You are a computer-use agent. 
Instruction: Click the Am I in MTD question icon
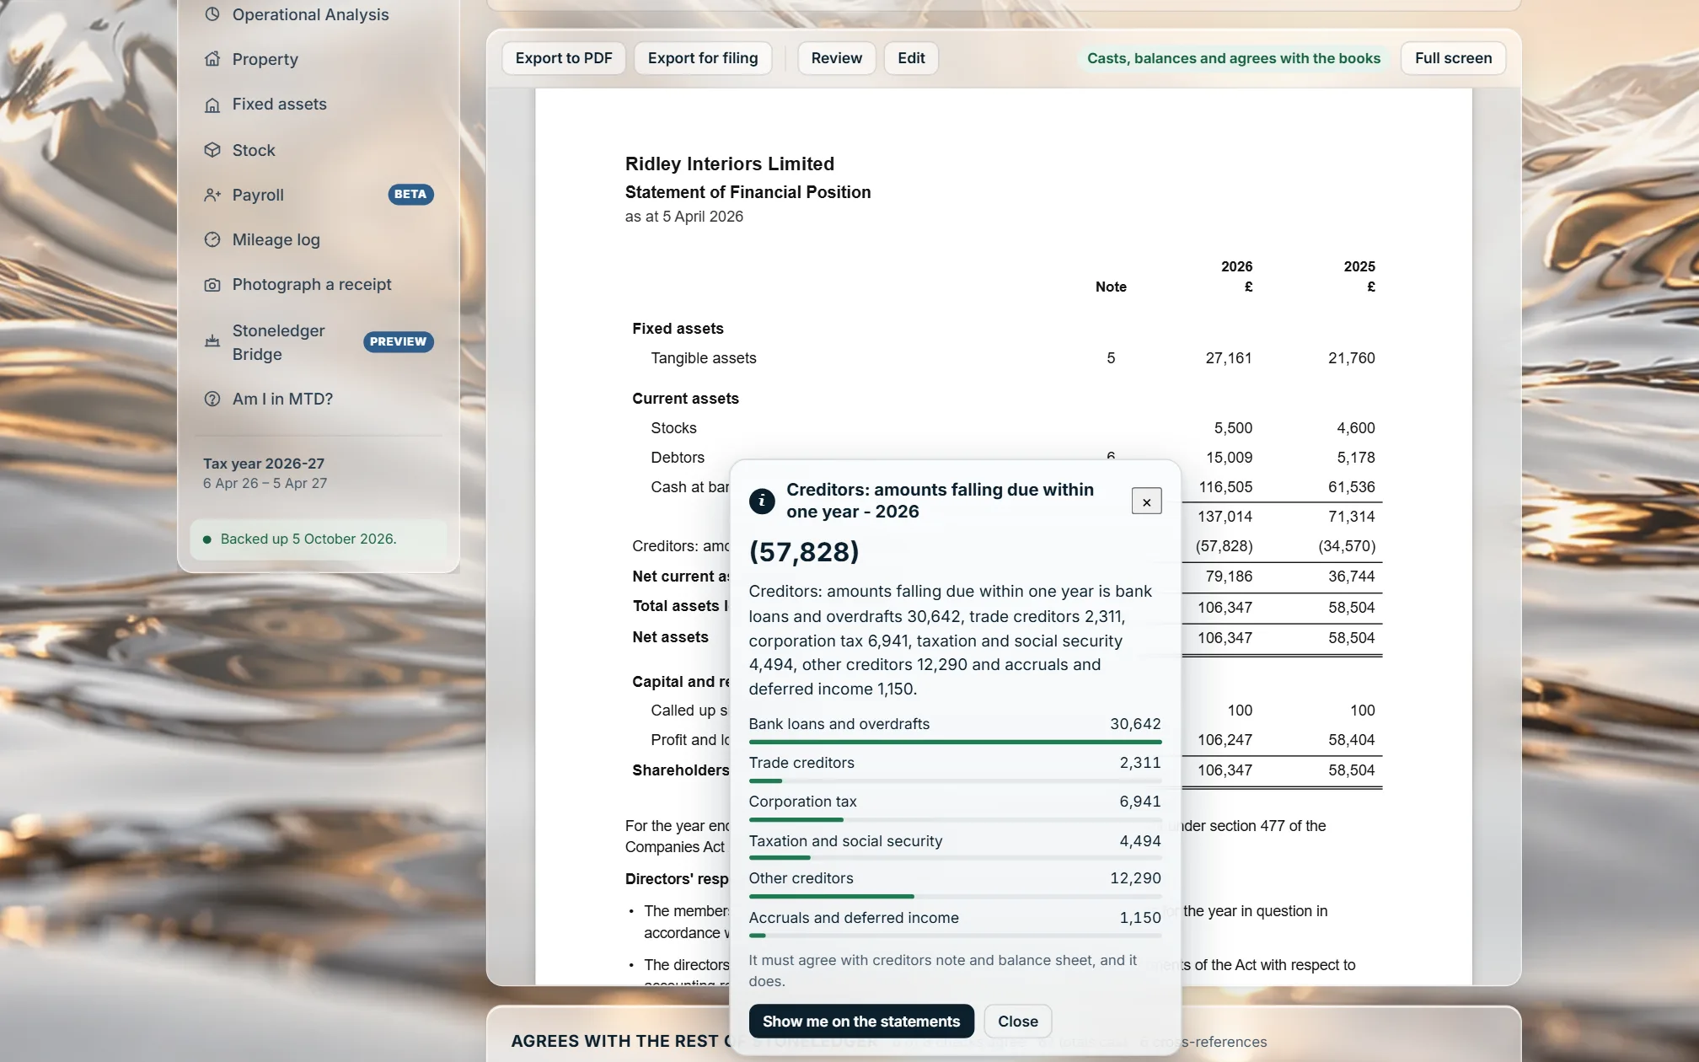pyautogui.click(x=212, y=399)
